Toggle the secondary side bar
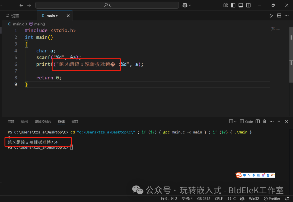Viewport: 293px width, 202px height. tap(248, 5)
